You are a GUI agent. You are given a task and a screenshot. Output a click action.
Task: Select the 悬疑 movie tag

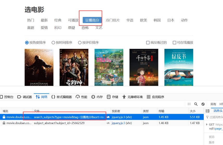tap(72, 28)
